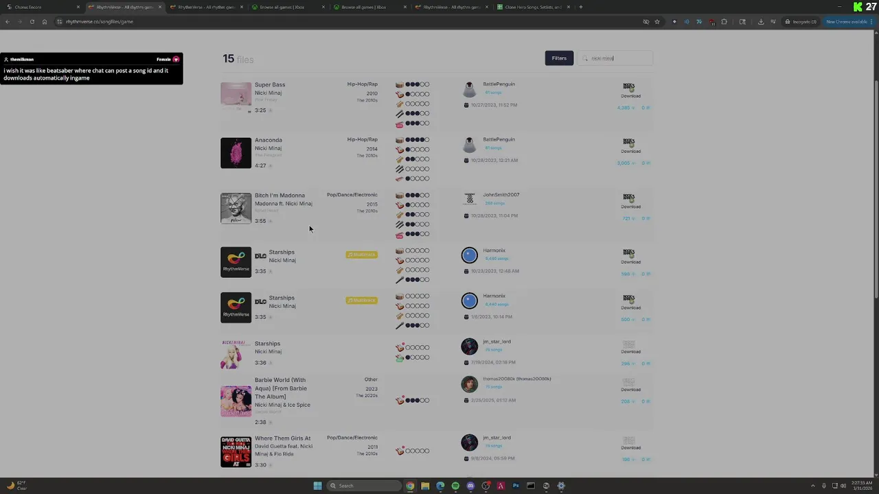
Task: Open Barbie World song title link
Action: pyautogui.click(x=281, y=388)
